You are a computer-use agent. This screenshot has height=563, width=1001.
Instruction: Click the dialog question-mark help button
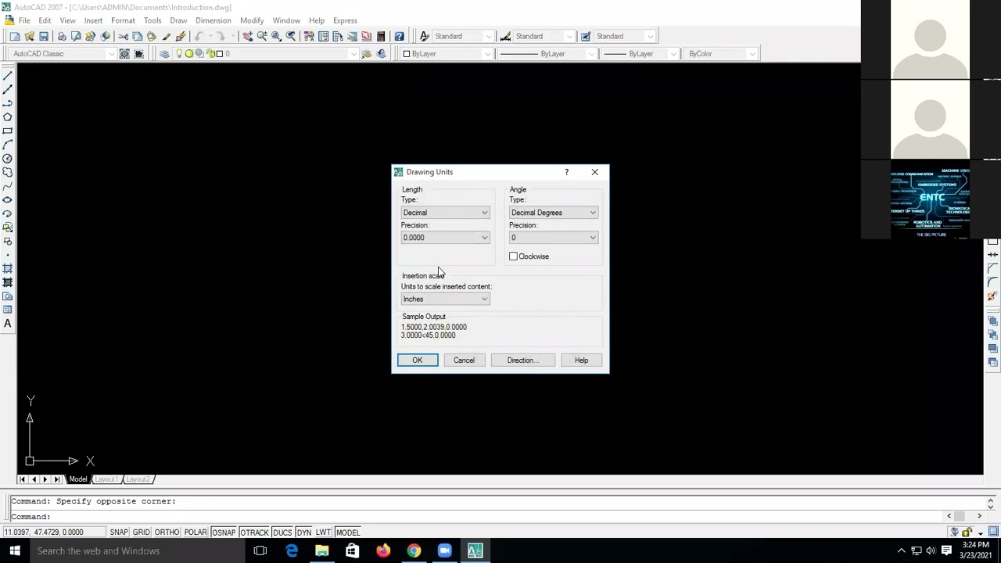pyautogui.click(x=566, y=172)
